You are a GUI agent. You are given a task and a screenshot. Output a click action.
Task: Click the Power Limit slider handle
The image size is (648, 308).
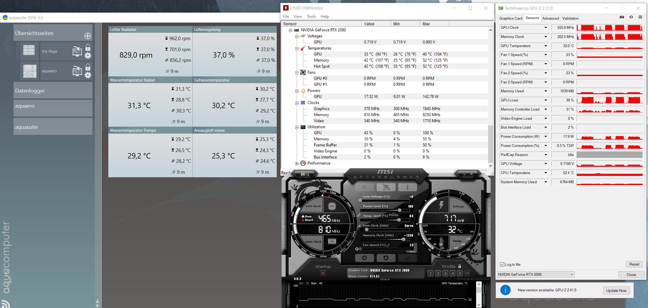[400, 210]
